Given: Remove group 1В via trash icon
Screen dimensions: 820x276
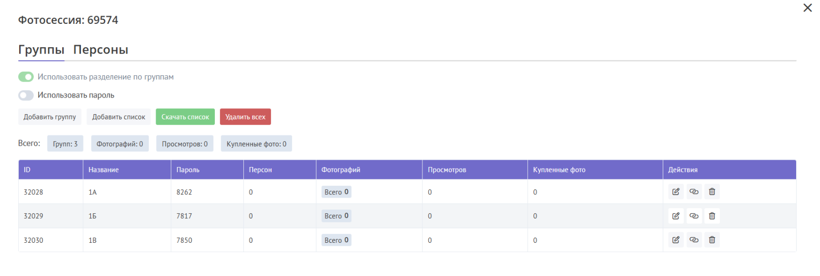Looking at the screenshot, I should pos(712,240).
